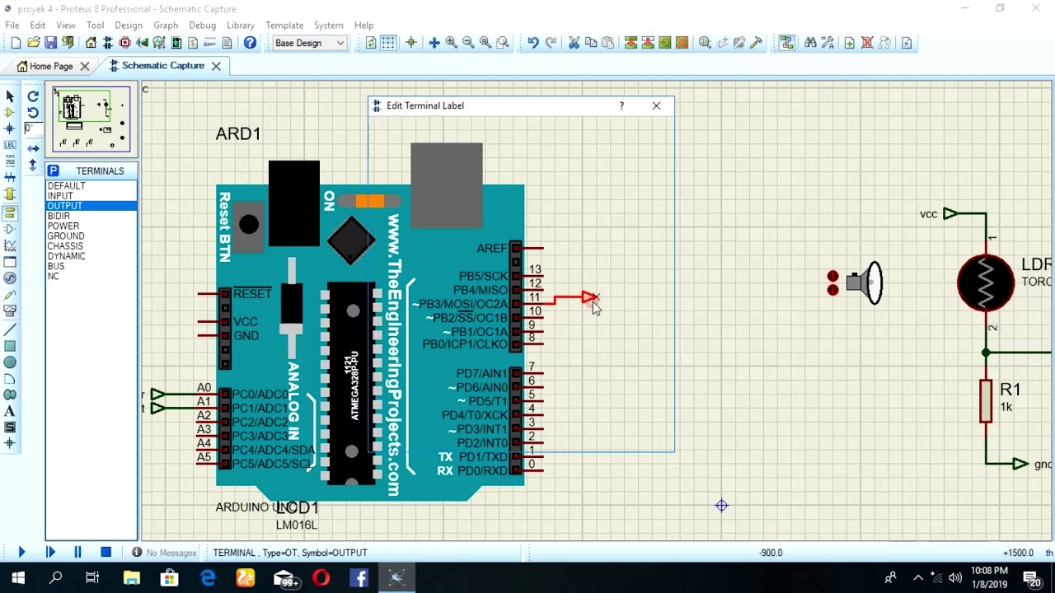Close the Home Page tab
This screenshot has height=593, width=1055.
[84, 66]
